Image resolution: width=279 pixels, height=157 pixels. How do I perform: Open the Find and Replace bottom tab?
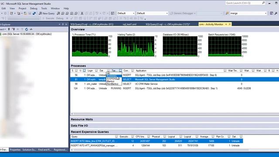click(x=44, y=150)
